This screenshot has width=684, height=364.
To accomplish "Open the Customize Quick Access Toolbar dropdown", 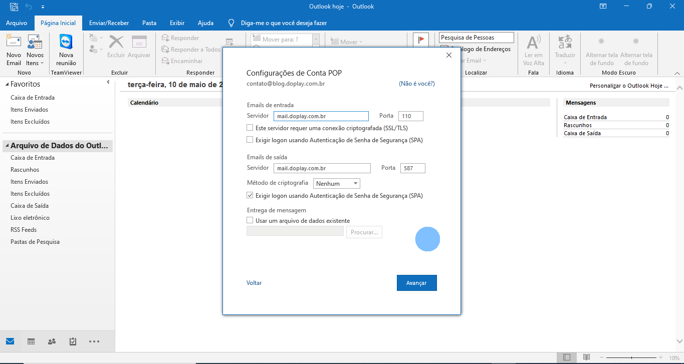I will [x=43, y=7].
